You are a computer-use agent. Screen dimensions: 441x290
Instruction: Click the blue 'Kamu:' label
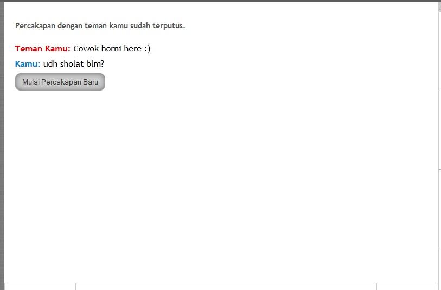click(x=28, y=64)
